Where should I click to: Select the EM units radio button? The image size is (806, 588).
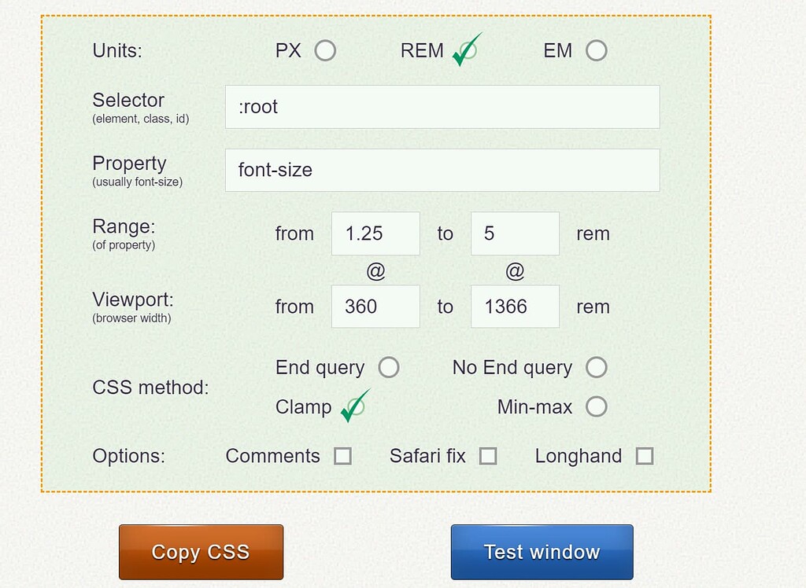tap(597, 50)
